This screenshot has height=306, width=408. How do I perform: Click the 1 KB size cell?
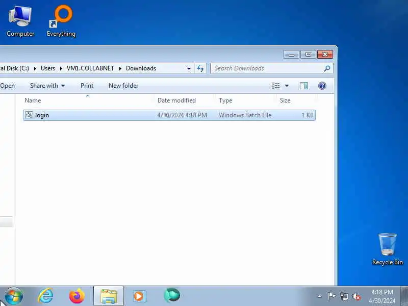pyautogui.click(x=308, y=115)
